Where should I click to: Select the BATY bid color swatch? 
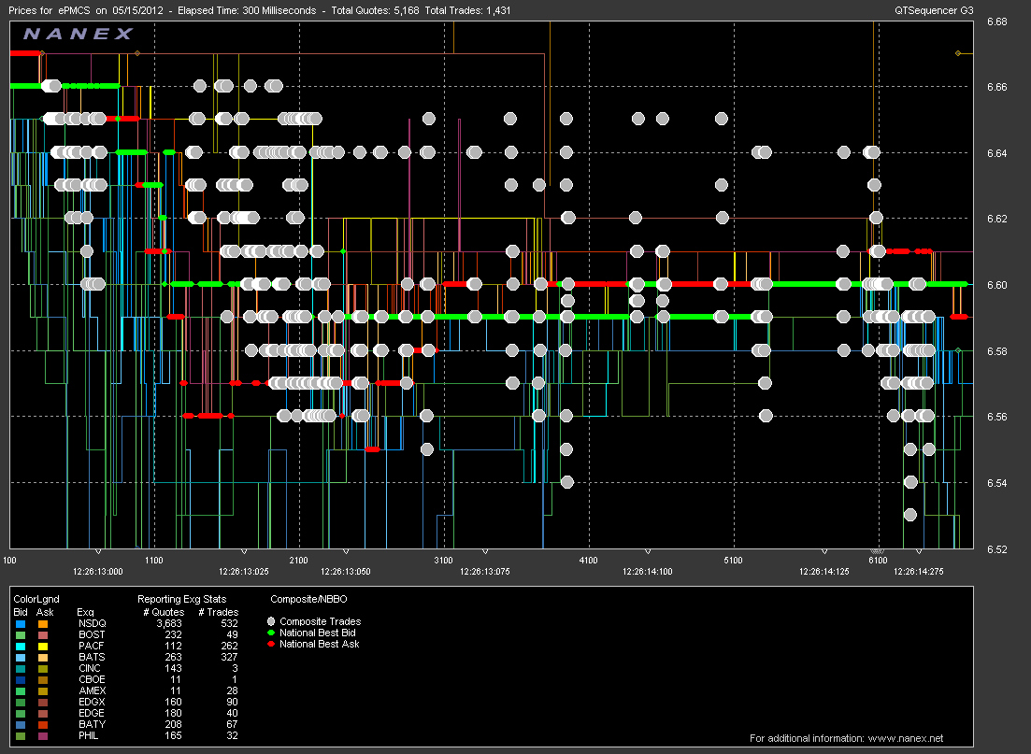[21, 724]
